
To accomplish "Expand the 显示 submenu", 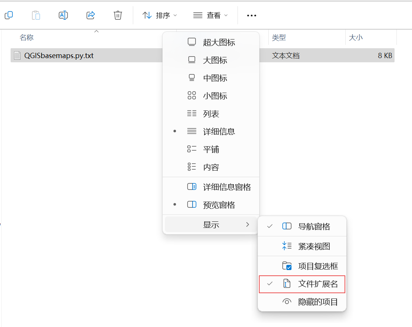I will point(210,224).
